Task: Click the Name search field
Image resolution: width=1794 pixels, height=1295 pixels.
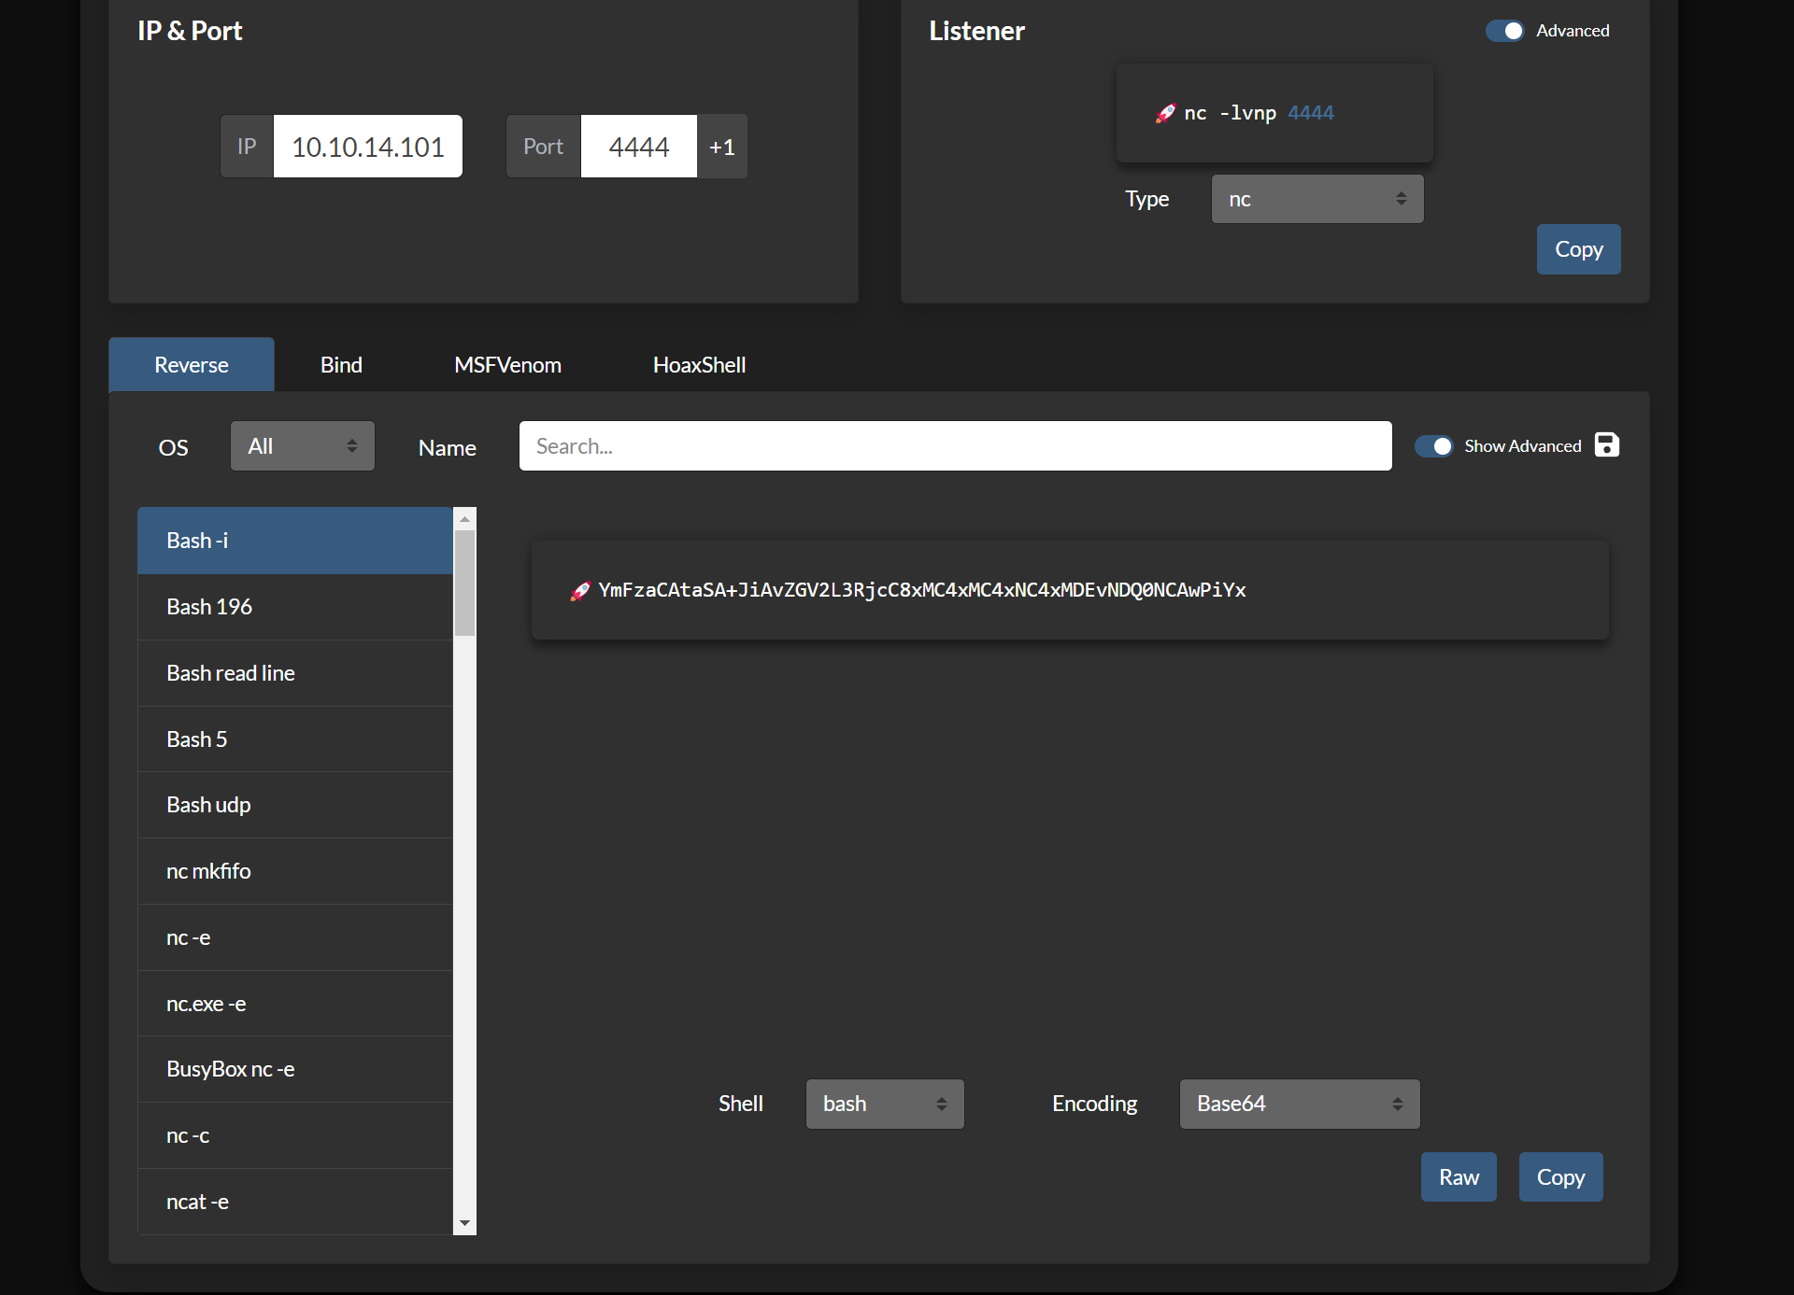Action: [x=955, y=446]
